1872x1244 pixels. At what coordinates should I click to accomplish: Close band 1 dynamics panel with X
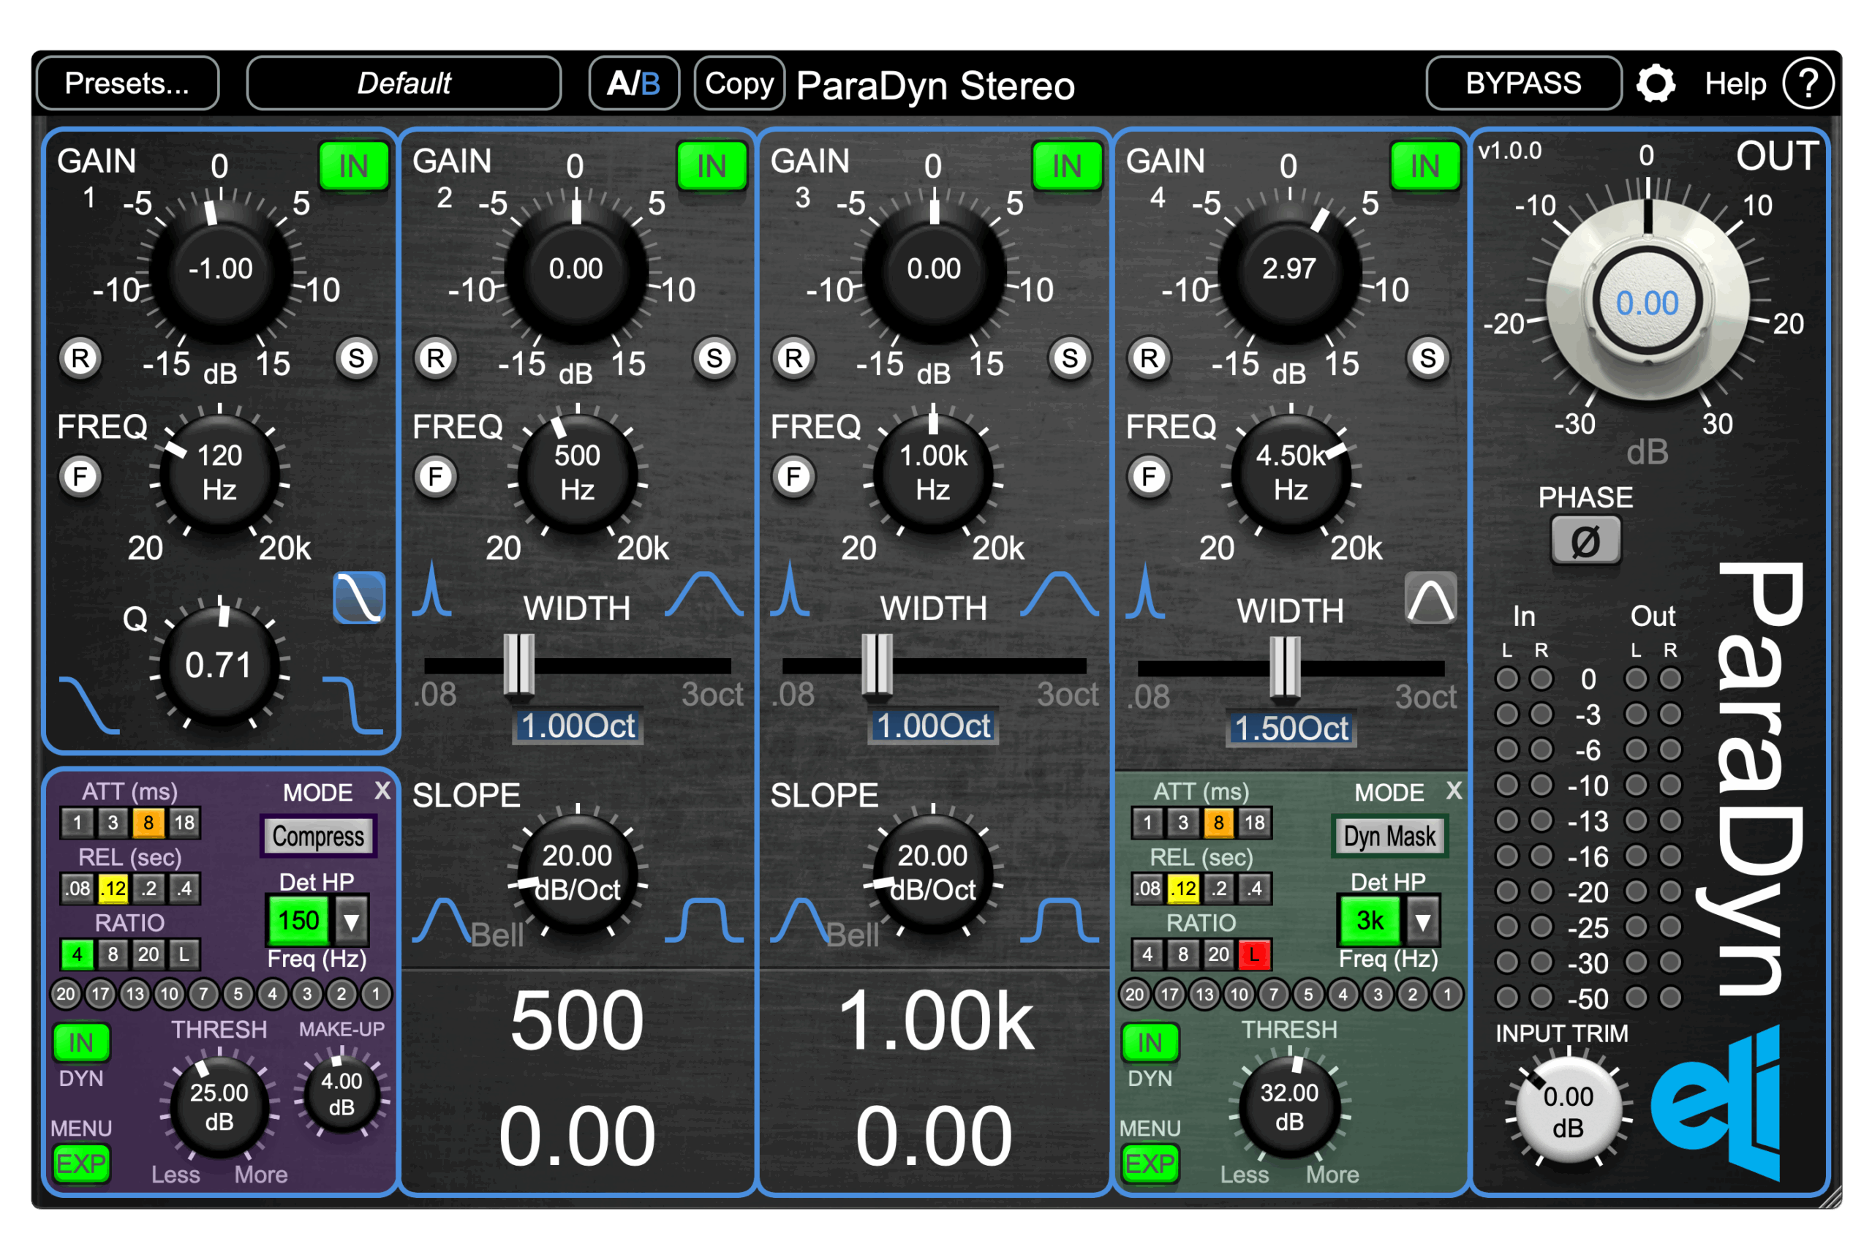click(x=382, y=790)
